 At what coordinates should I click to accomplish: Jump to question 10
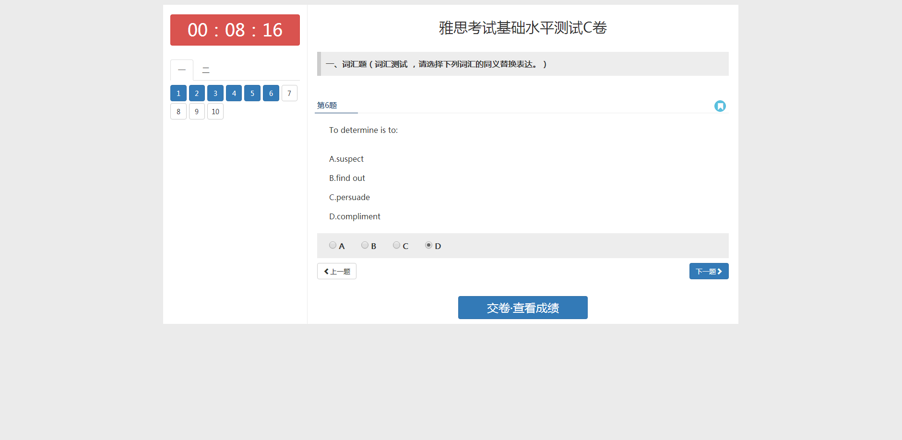point(215,111)
